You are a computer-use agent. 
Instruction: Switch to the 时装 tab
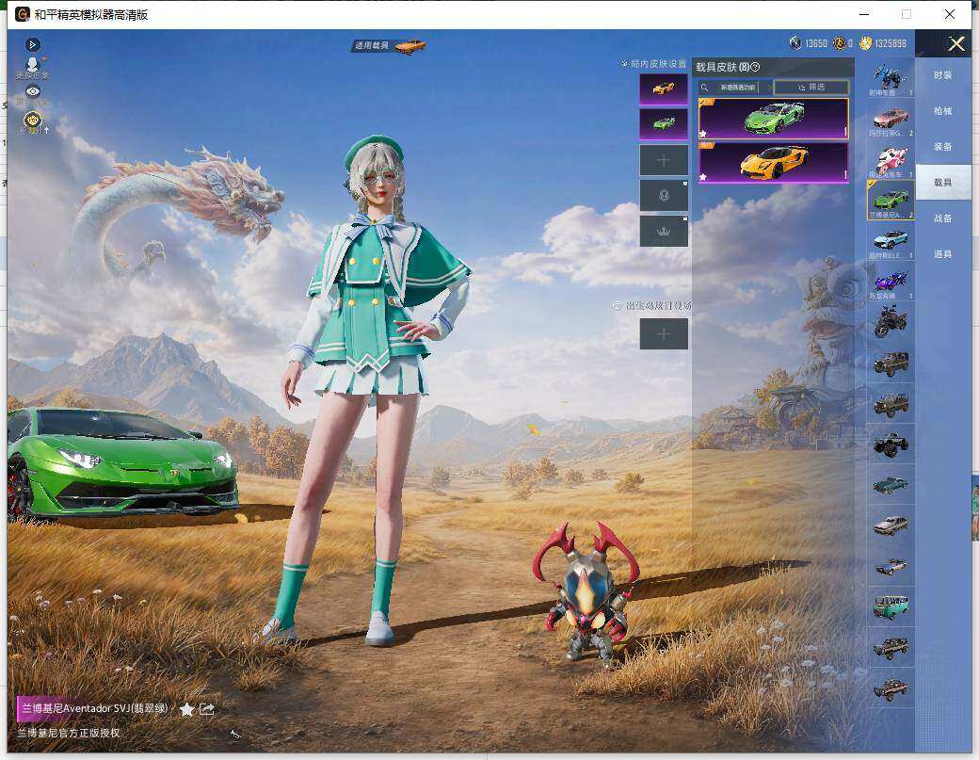(x=943, y=75)
